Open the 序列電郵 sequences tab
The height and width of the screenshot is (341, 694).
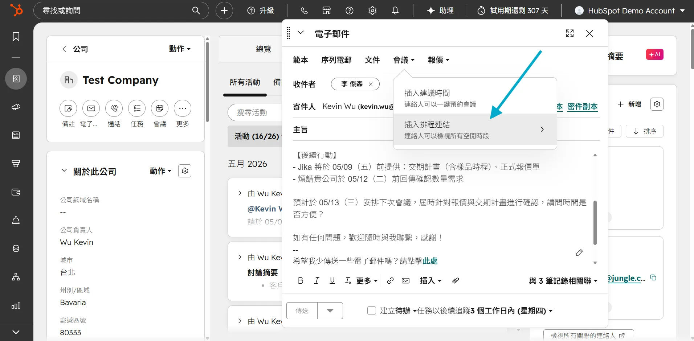point(336,60)
